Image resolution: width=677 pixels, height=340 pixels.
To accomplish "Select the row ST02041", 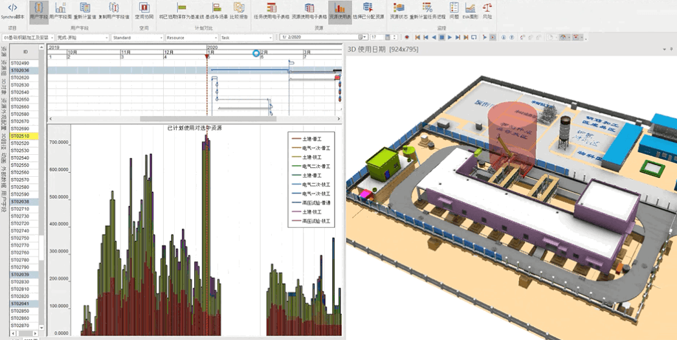I will click(x=24, y=303).
